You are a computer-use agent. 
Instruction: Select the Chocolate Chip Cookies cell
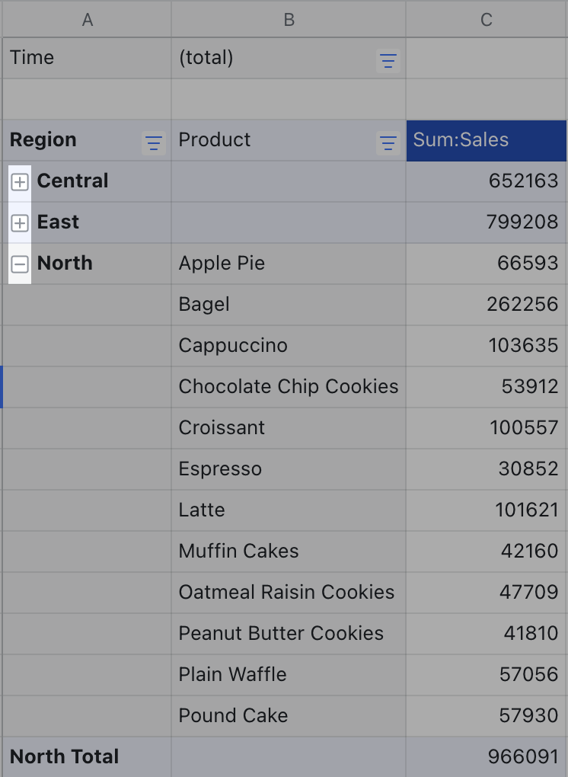tap(288, 387)
